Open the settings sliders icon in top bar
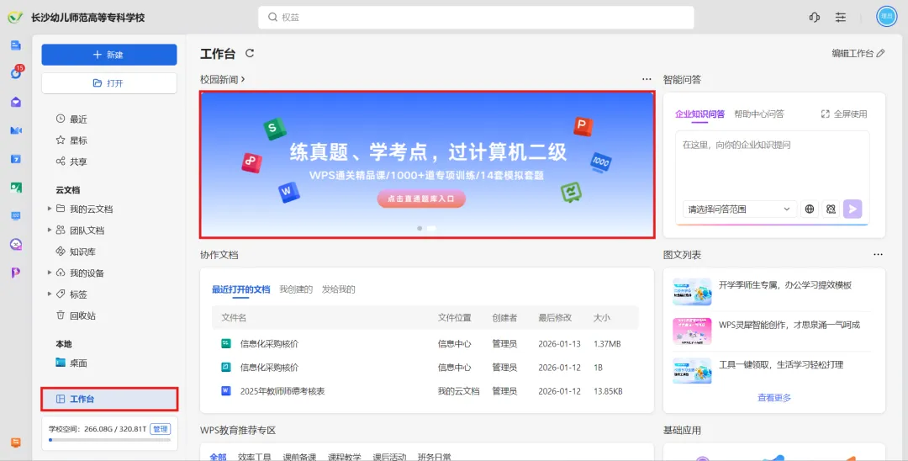Viewport: 908px width, 461px height. pyautogui.click(x=841, y=18)
